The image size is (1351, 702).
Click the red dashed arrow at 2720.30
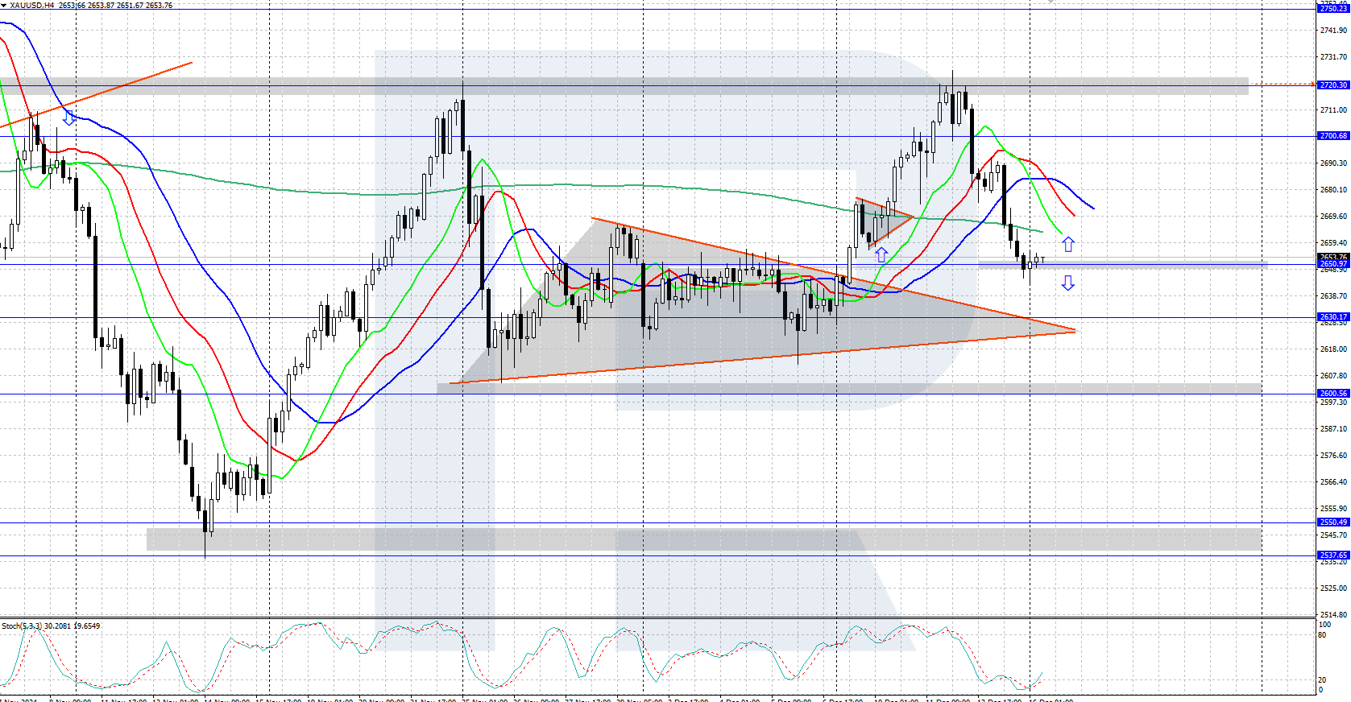[x=1284, y=85]
